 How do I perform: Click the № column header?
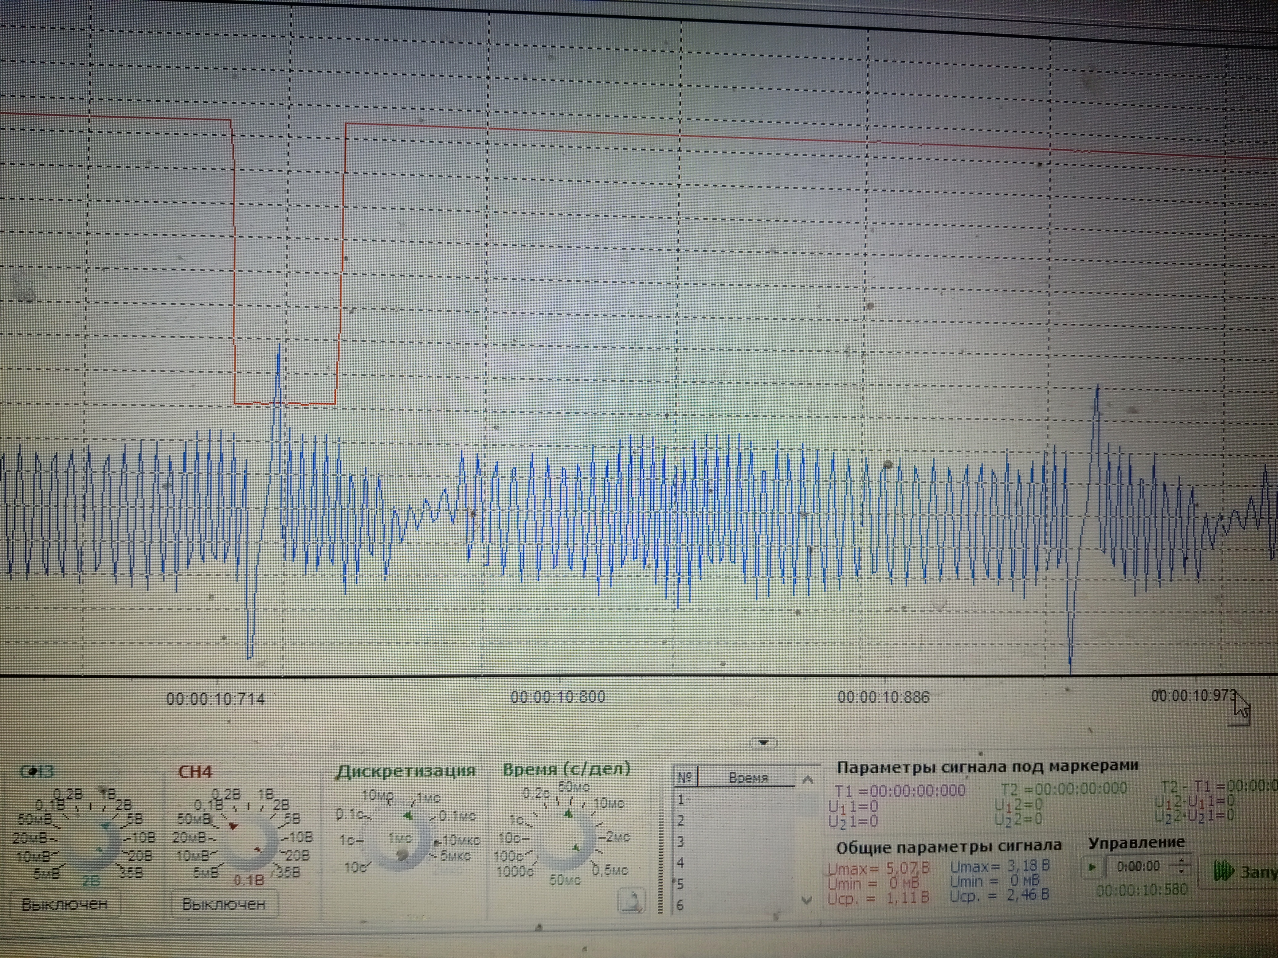[685, 778]
